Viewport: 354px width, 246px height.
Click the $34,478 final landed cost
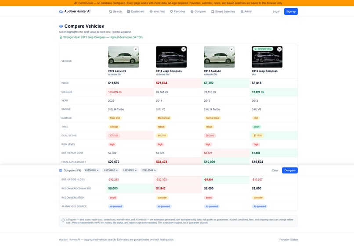point(162,162)
